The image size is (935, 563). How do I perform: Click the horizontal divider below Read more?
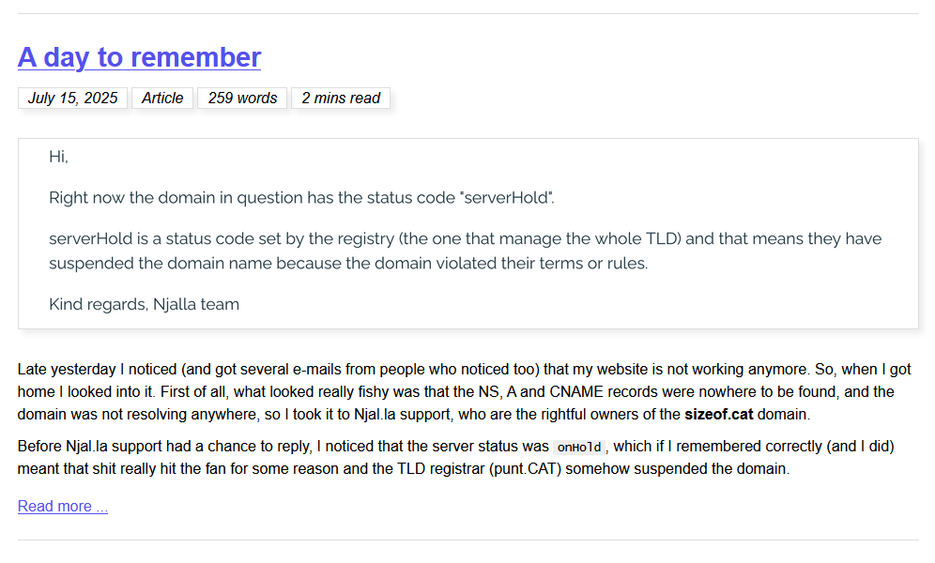[468, 540]
